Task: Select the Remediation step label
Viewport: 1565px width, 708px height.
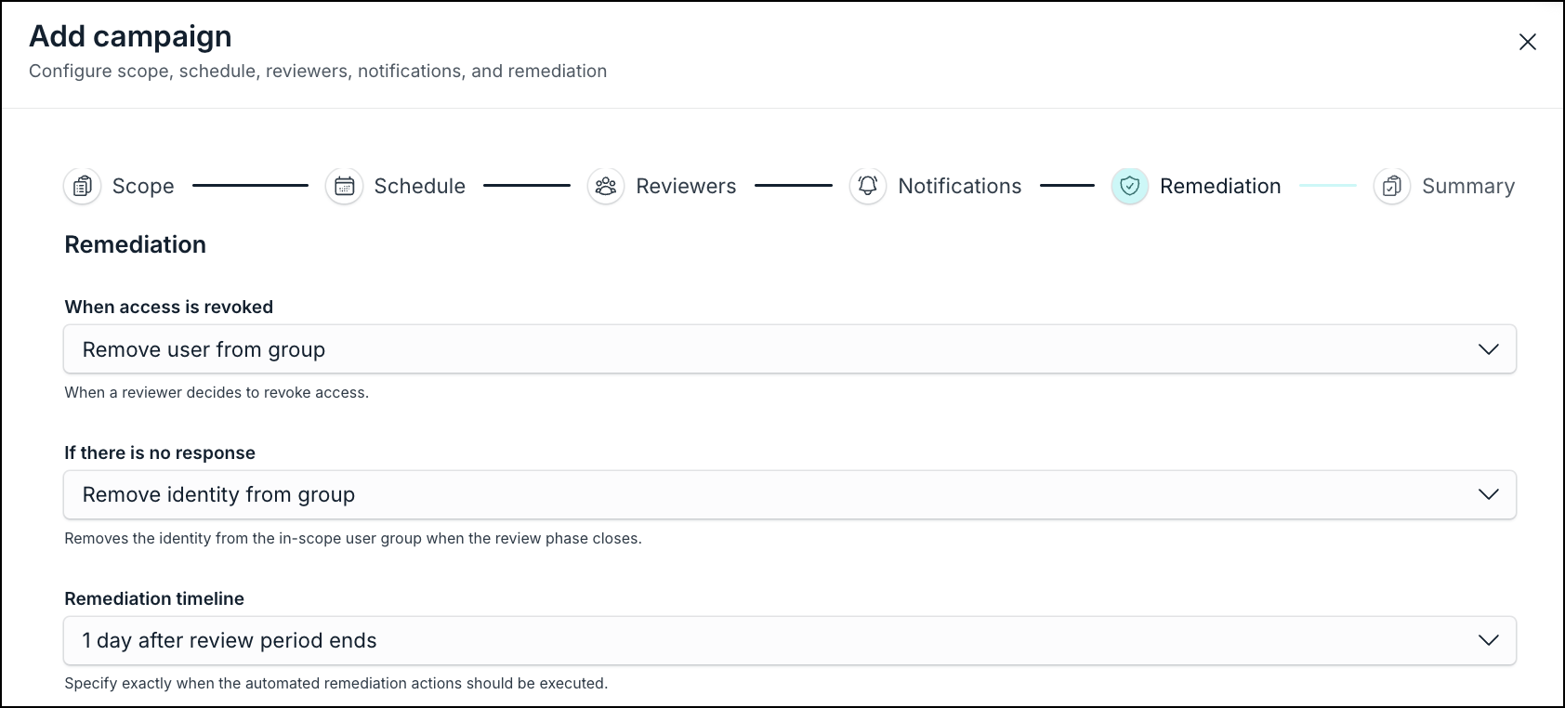Action: pos(1220,186)
